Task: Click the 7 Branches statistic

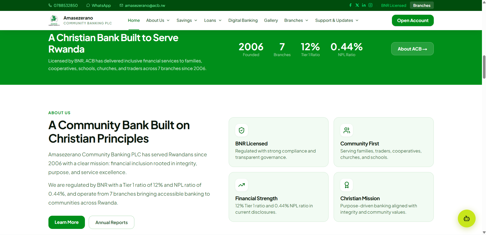Action: pyautogui.click(x=282, y=49)
